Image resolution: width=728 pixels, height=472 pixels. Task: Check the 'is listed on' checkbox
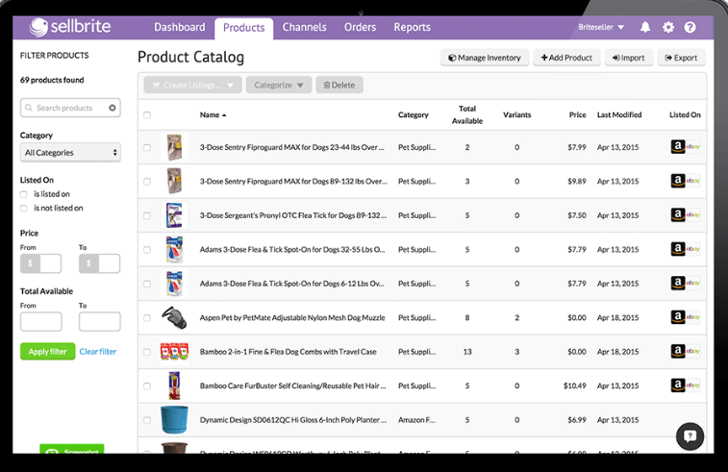click(x=24, y=194)
